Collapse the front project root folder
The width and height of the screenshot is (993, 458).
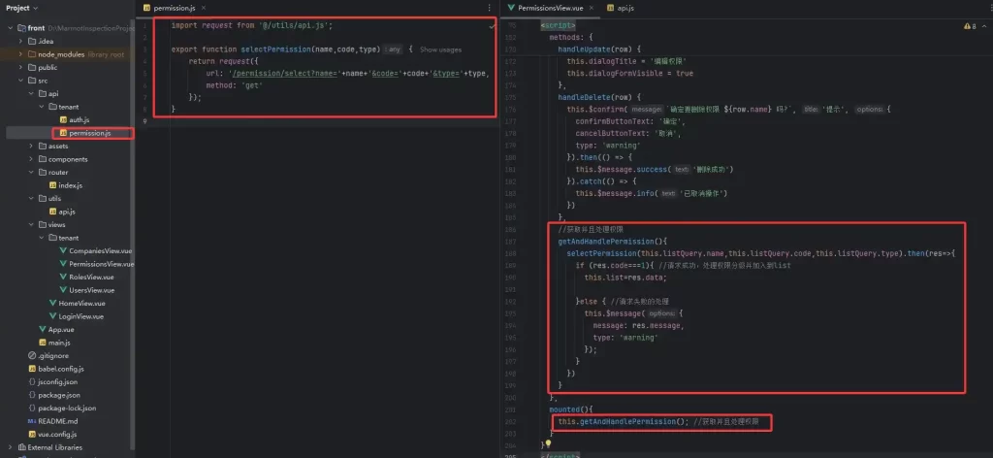tap(10, 28)
